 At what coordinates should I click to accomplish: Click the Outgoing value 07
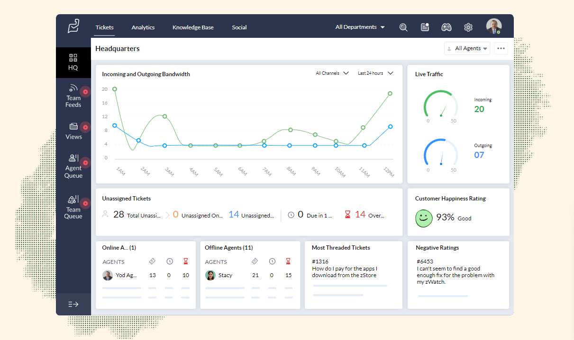pos(479,155)
